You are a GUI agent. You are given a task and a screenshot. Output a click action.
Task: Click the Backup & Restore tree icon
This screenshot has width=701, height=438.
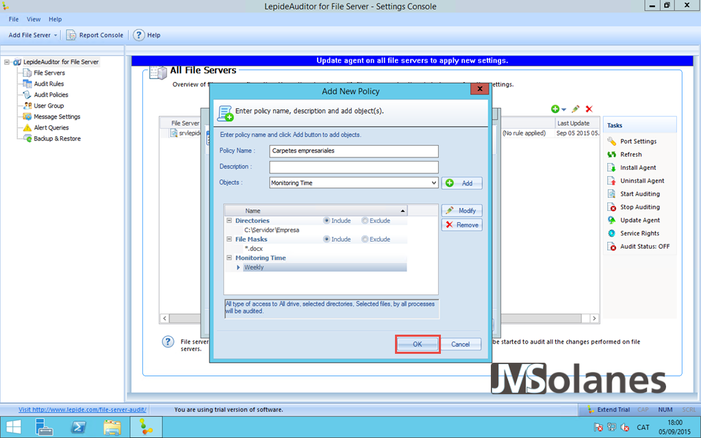pyautogui.click(x=27, y=138)
